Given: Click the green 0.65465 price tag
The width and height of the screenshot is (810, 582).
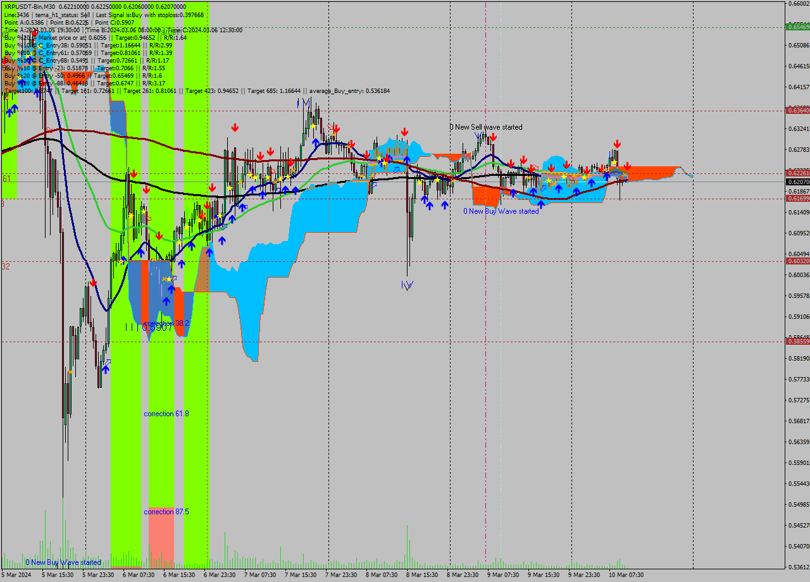Looking at the screenshot, I should 797,27.
